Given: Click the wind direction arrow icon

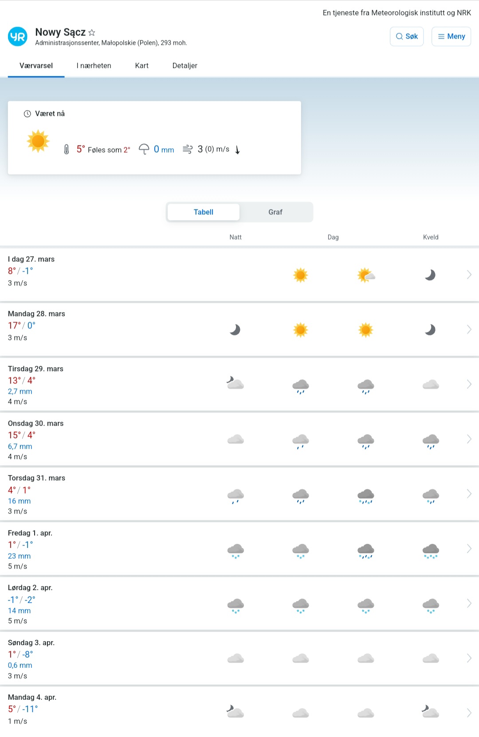Looking at the screenshot, I should pos(238,150).
